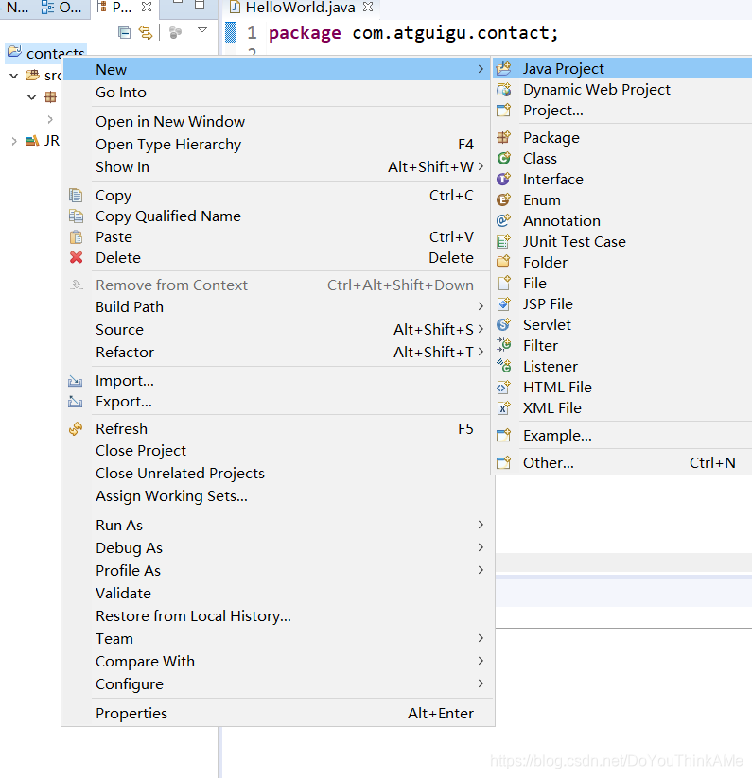The height and width of the screenshot is (778, 752).
Task: Open the Source submenu
Action: pos(278,330)
